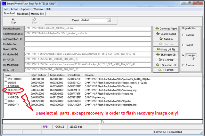Click the boot.img location path
This screenshot has height=136, width=205.
pyautogui.click(x=108, y=86)
